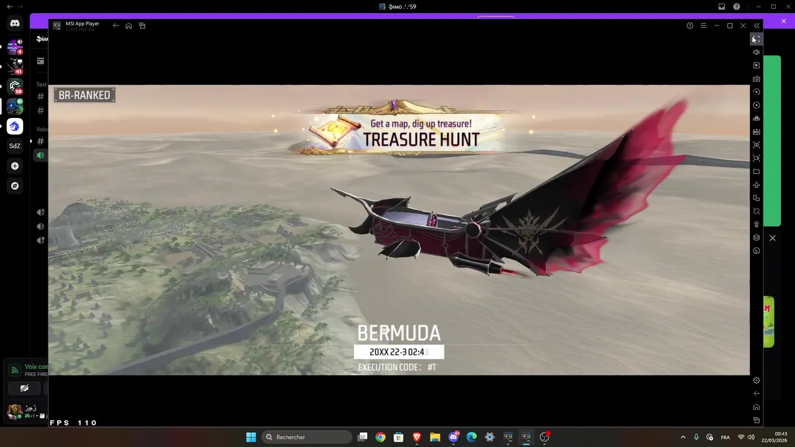Click the FRA language indicator
The image size is (795, 447).
click(x=725, y=437)
